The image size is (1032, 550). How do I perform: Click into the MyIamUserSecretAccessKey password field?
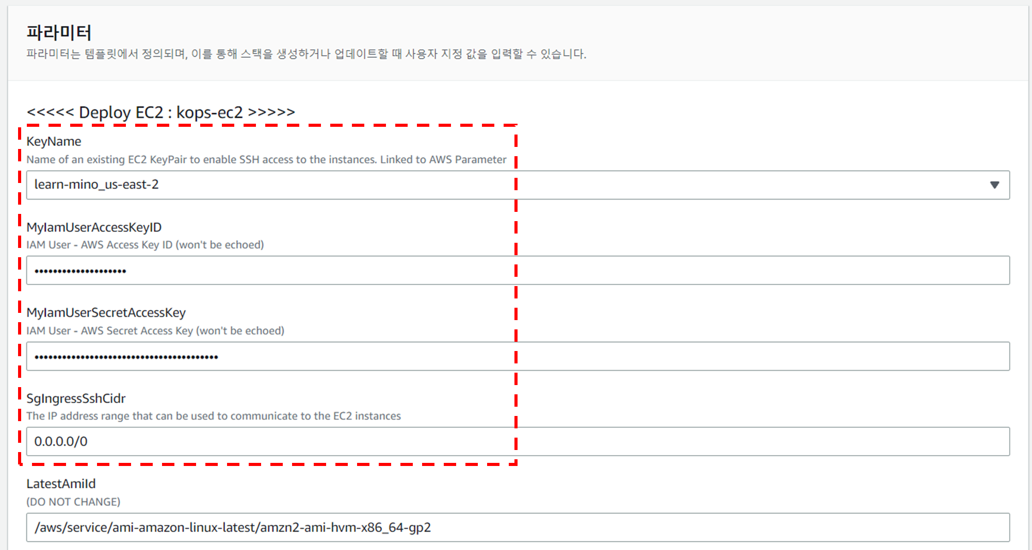[x=516, y=356]
